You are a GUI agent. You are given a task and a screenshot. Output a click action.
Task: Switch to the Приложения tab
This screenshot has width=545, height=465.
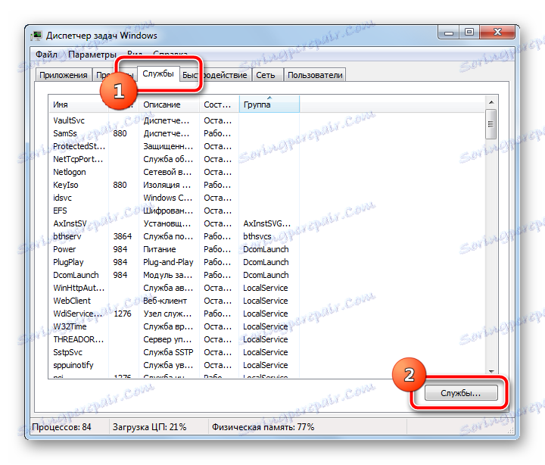pyautogui.click(x=64, y=75)
